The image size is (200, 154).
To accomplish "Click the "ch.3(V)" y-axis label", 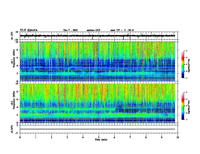I will coord(12,129).
